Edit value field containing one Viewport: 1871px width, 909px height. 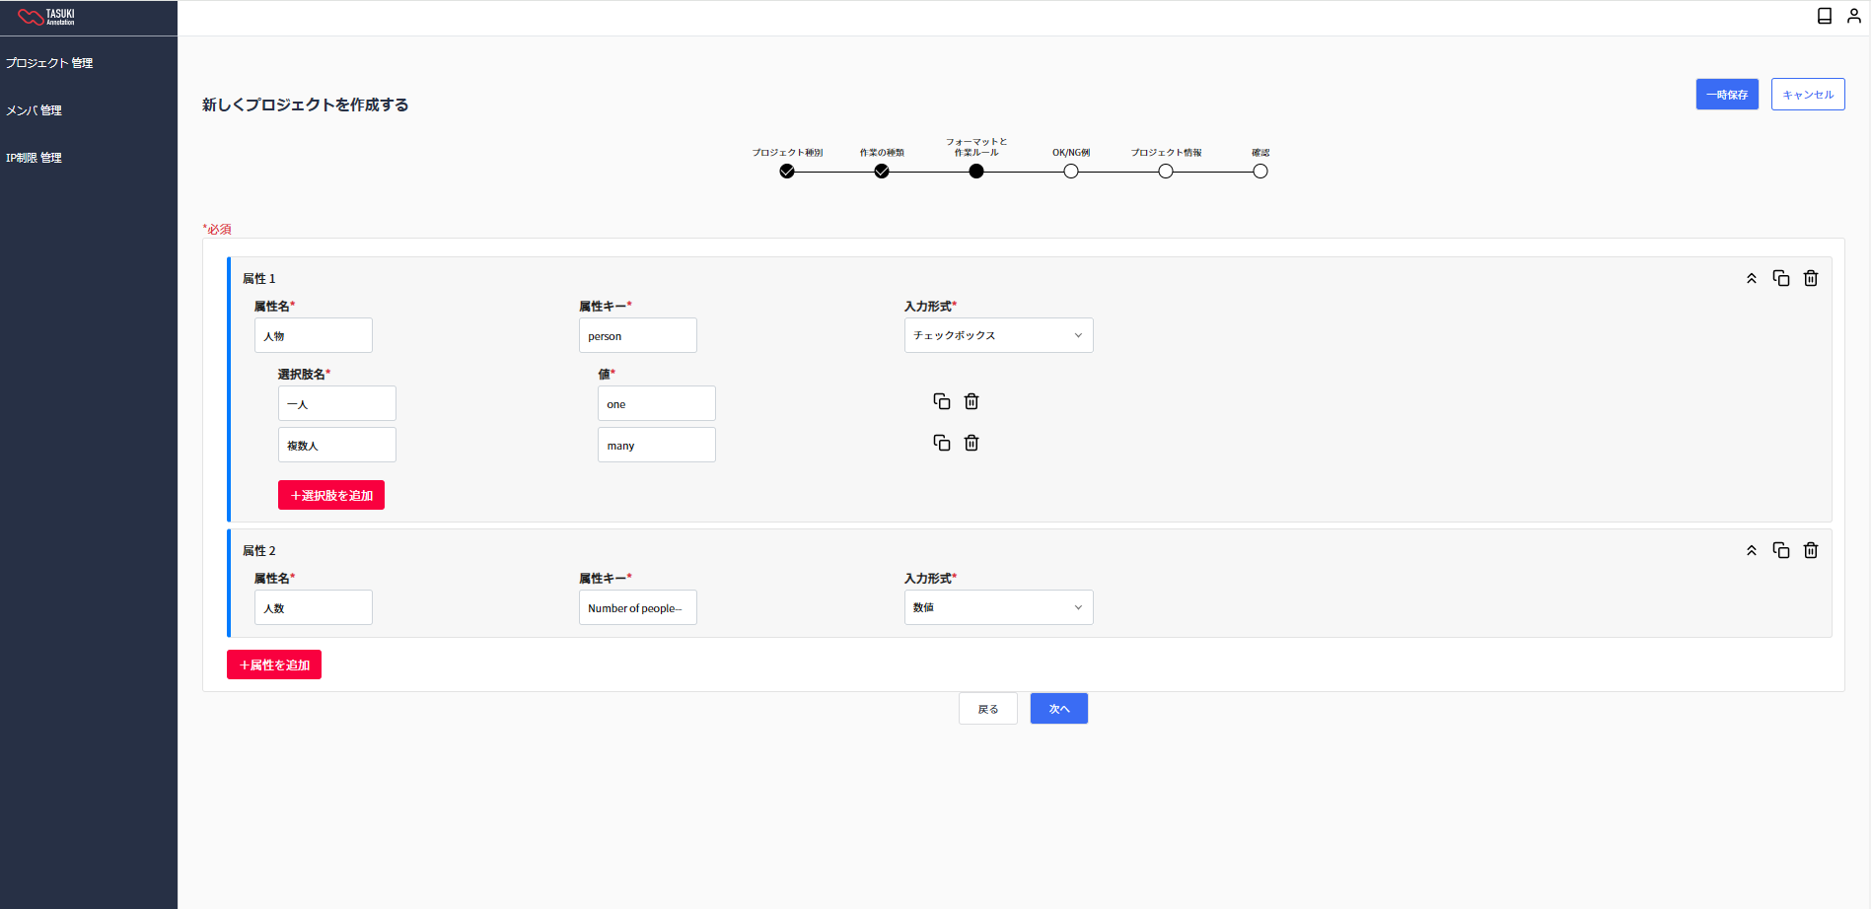coord(657,403)
